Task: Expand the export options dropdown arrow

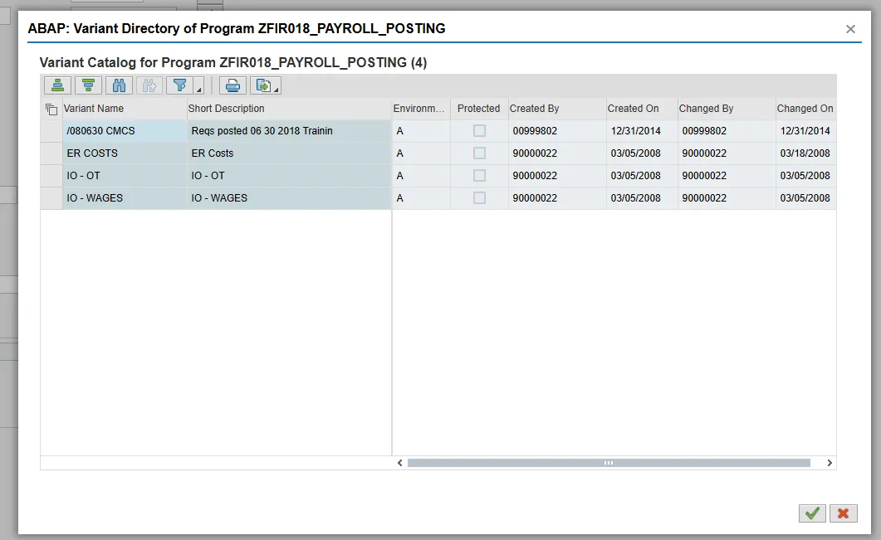Action: tap(277, 90)
